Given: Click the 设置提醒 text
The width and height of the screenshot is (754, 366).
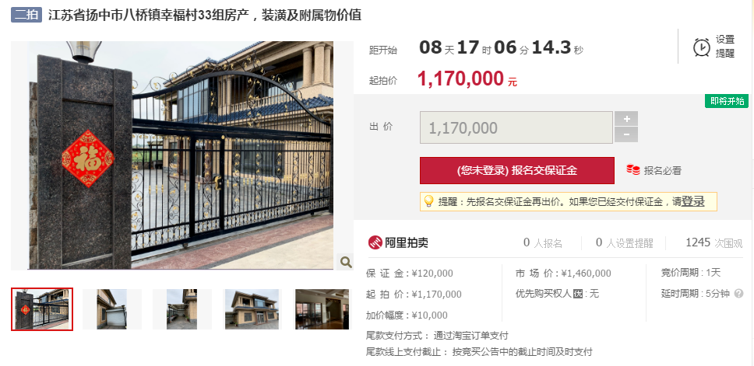Looking at the screenshot, I should (x=725, y=47).
